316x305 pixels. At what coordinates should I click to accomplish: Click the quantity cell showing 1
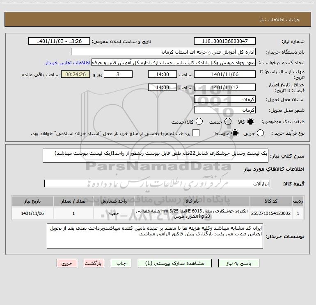click(73, 213)
